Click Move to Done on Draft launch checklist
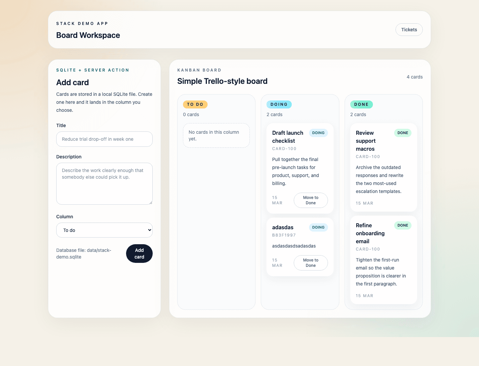The height and width of the screenshot is (366, 479). [310, 200]
